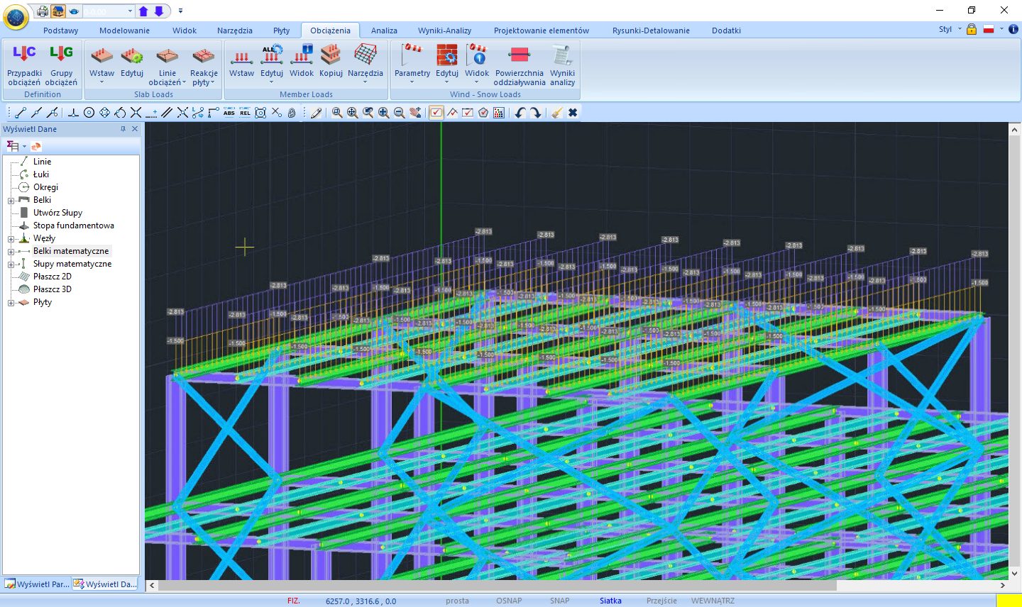Toggle WEWNĄTRZ in status bar
This screenshot has width=1022, height=607.
click(713, 601)
